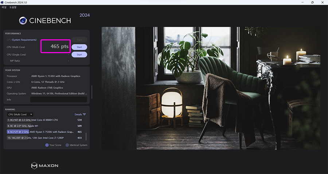Start the CPU Single Core test

[x=79, y=55]
